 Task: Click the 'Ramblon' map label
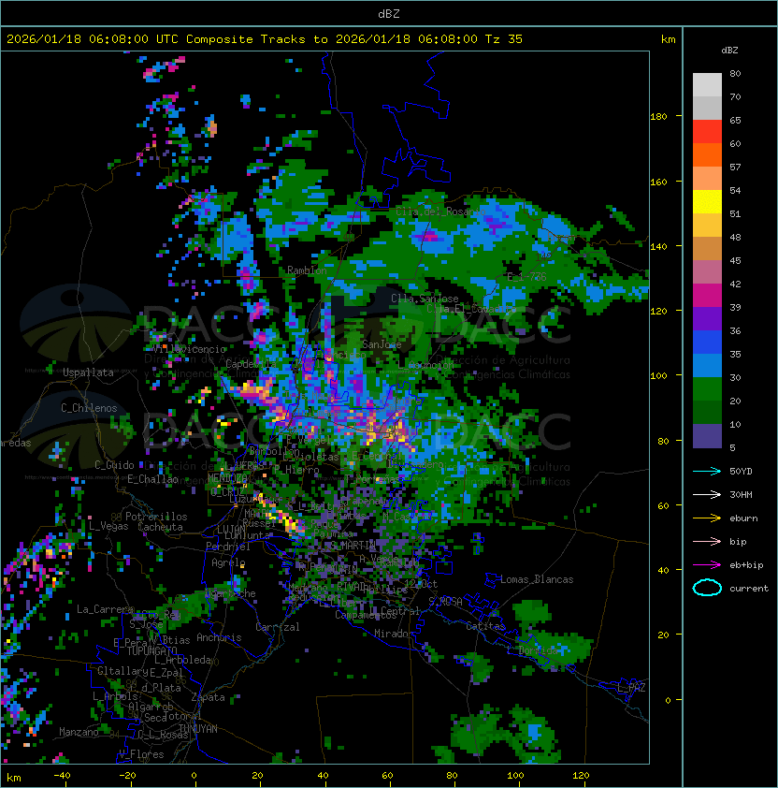307,270
